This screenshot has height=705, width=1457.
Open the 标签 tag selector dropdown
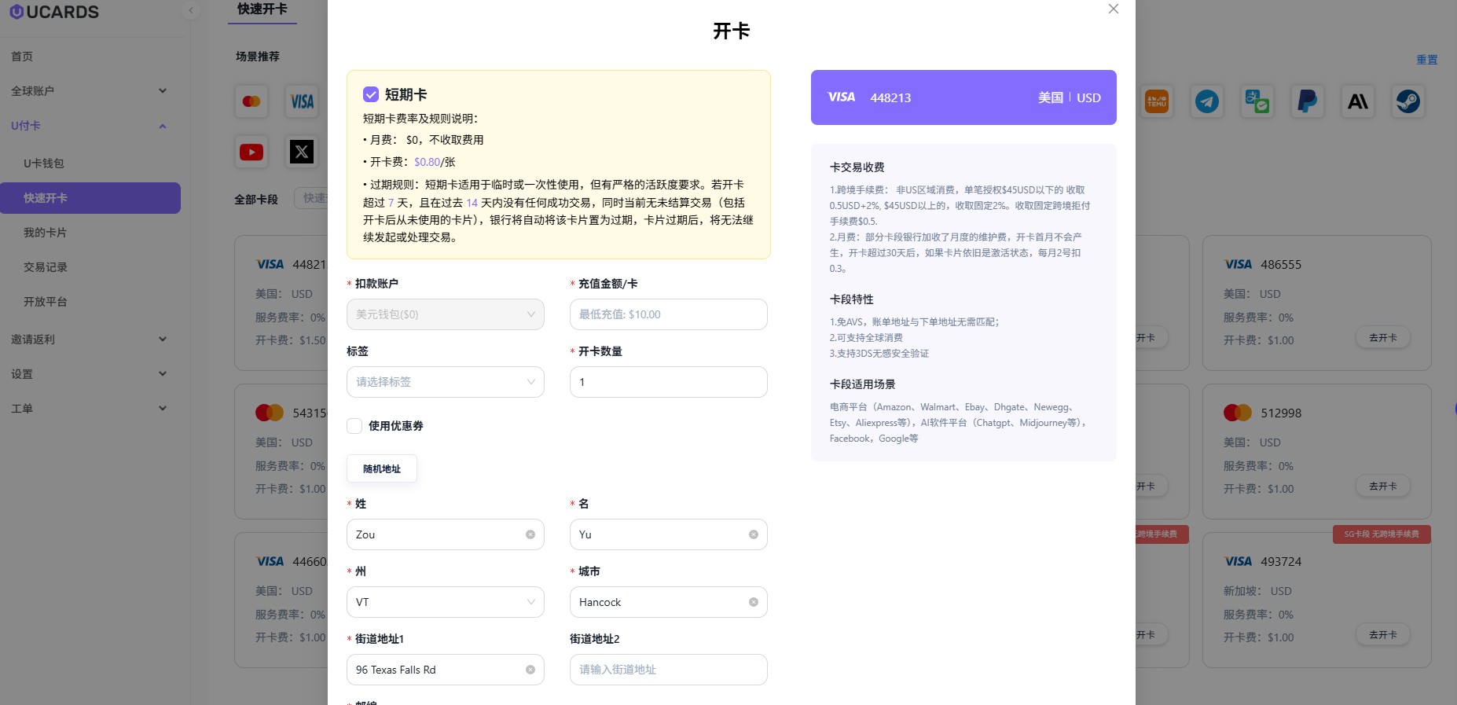click(446, 382)
